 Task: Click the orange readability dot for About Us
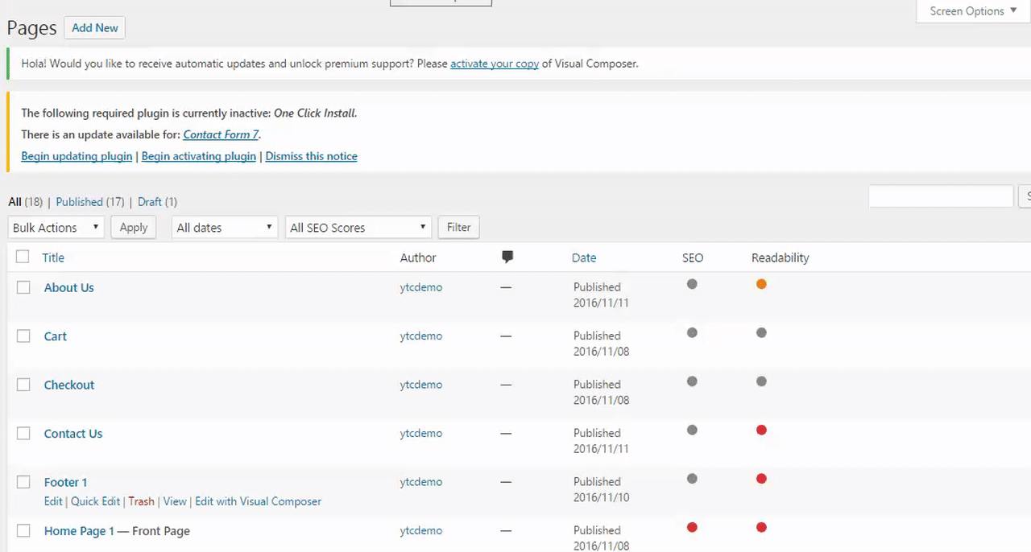761,284
